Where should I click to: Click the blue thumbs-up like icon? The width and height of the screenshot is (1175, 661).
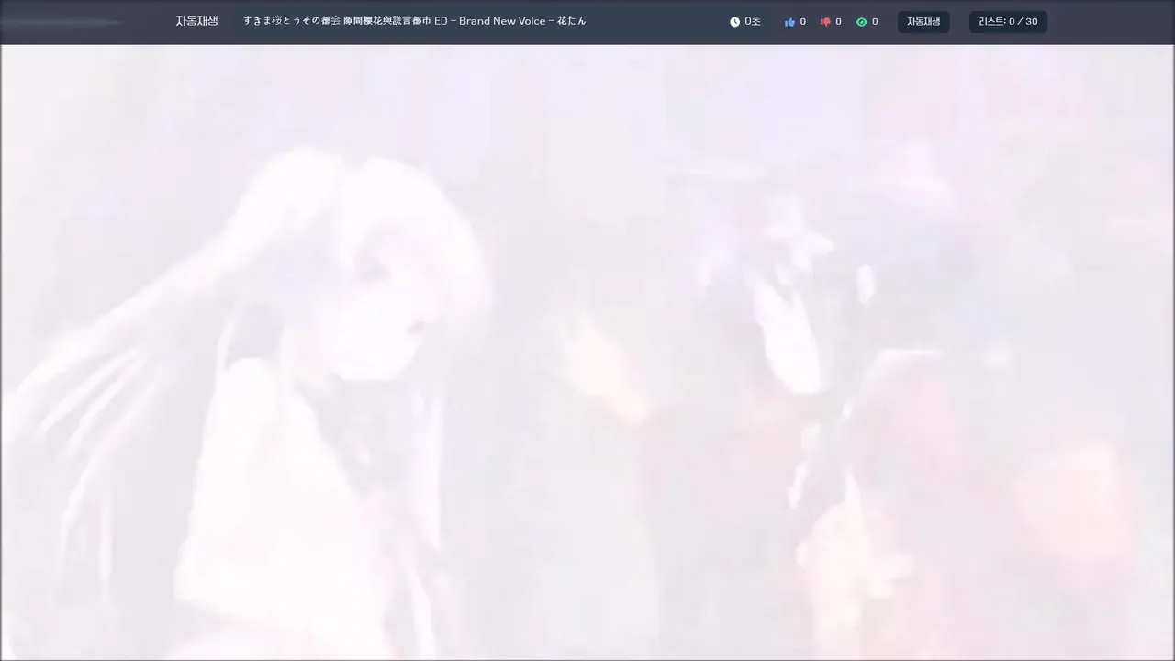coord(789,22)
